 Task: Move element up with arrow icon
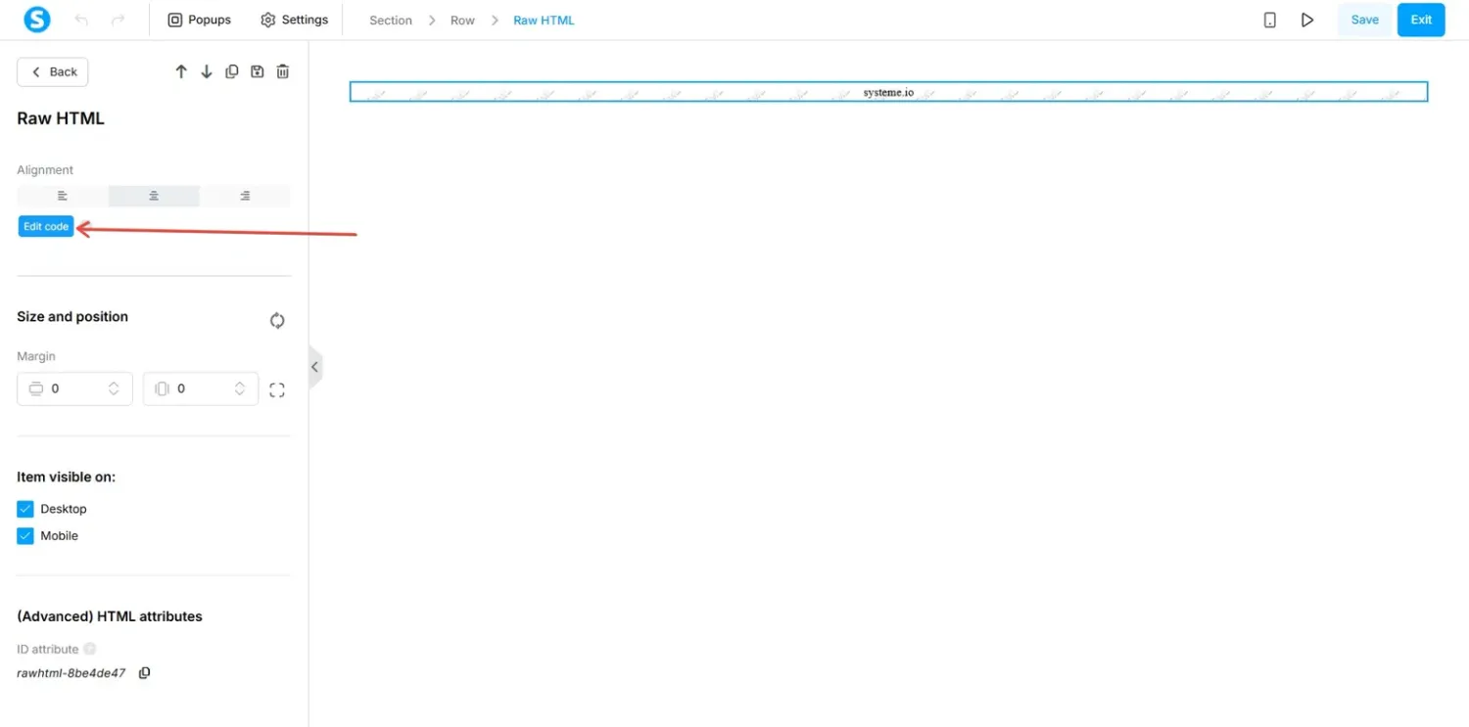[x=181, y=71]
